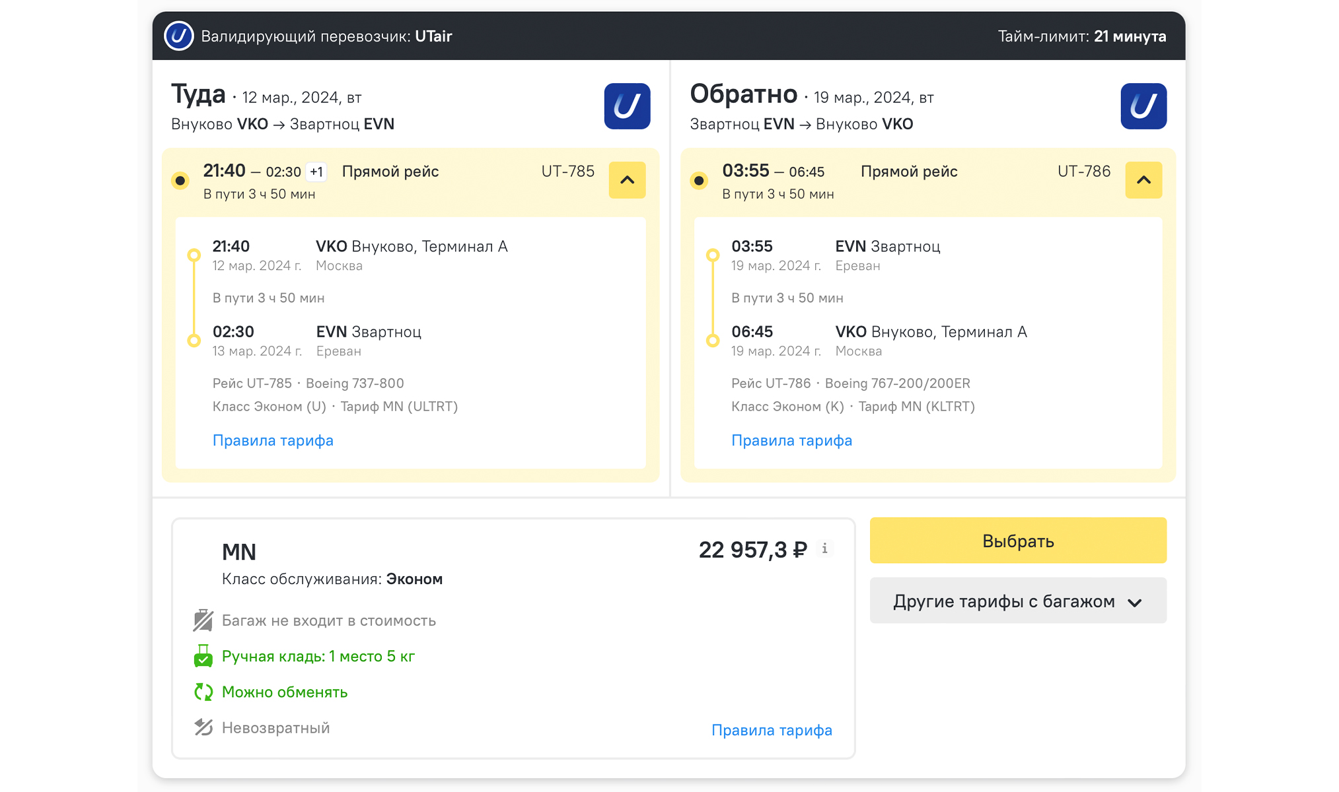Screen dimensions: 1339x792
Task: Collapse outbound flight UT-785 details
Action: pyautogui.click(x=626, y=180)
